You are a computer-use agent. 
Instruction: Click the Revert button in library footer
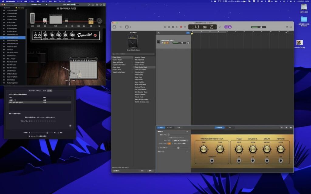pyautogui.click(x=116, y=171)
